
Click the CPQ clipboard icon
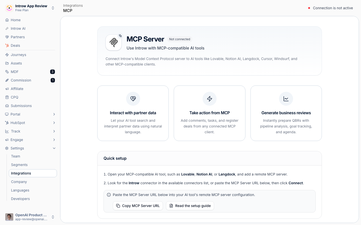pos(7,97)
